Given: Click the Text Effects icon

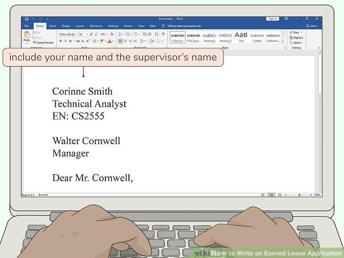Looking at the screenshot, I should coord(95,41).
